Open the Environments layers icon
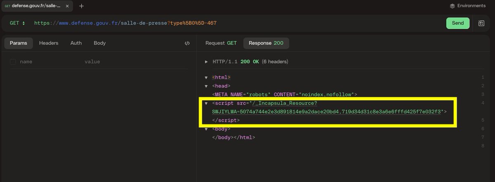This screenshot has height=182, width=495. click(x=453, y=6)
